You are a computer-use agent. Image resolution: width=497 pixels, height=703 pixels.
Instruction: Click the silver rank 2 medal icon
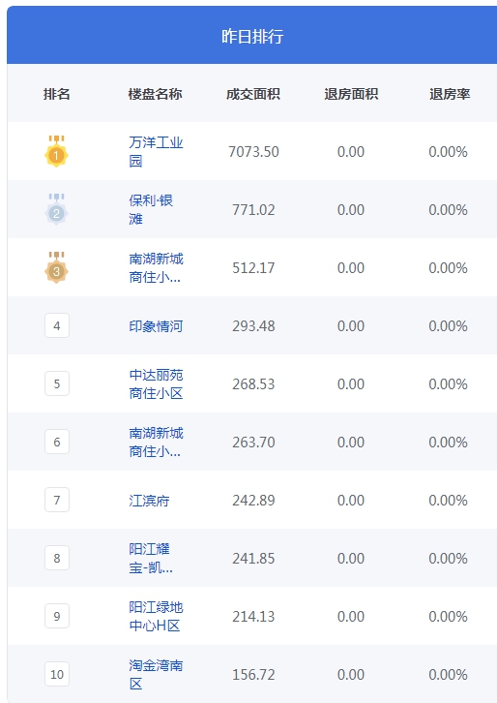coord(56,209)
